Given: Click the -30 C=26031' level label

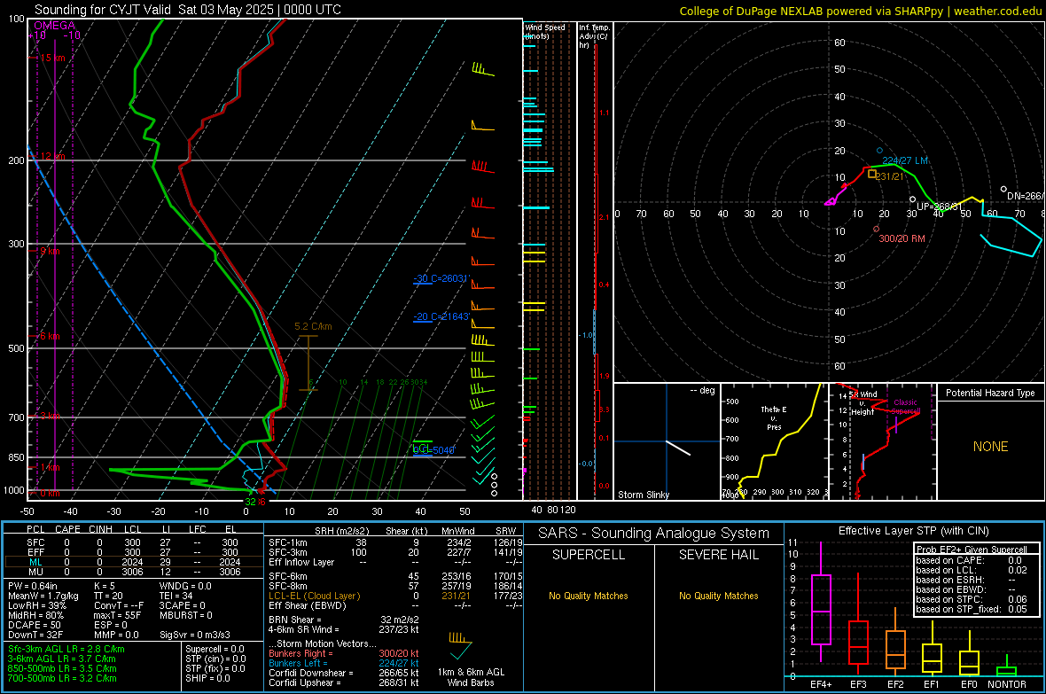Looking at the screenshot, I should [x=441, y=278].
